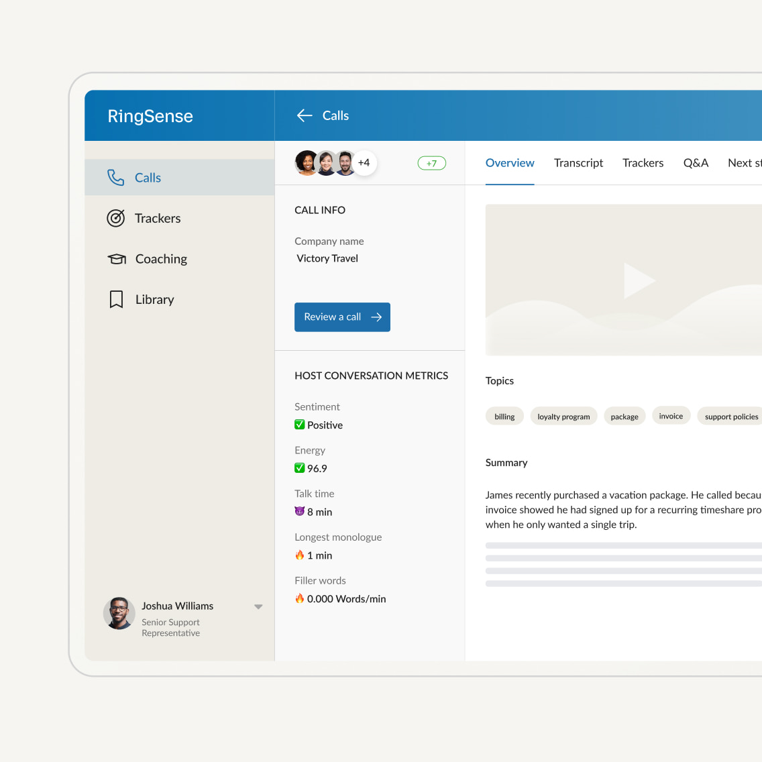The image size is (762, 762).
Task: Open the Library bookmark icon
Action: click(116, 299)
